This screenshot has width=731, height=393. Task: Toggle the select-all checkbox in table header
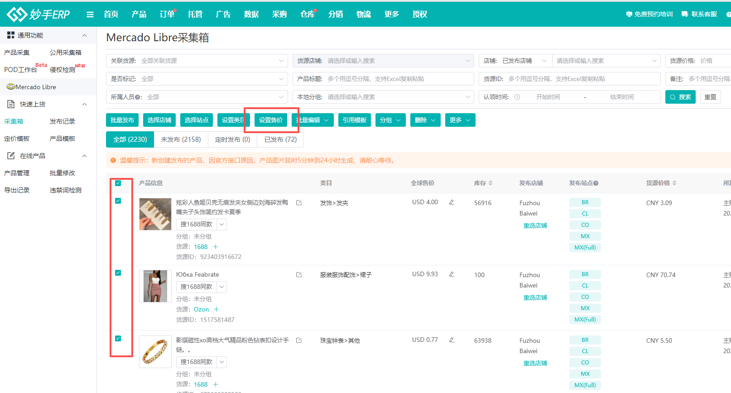(118, 183)
